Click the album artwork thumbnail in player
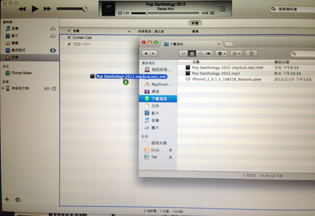Viewport: 315px width, 216px height. coord(109,9)
